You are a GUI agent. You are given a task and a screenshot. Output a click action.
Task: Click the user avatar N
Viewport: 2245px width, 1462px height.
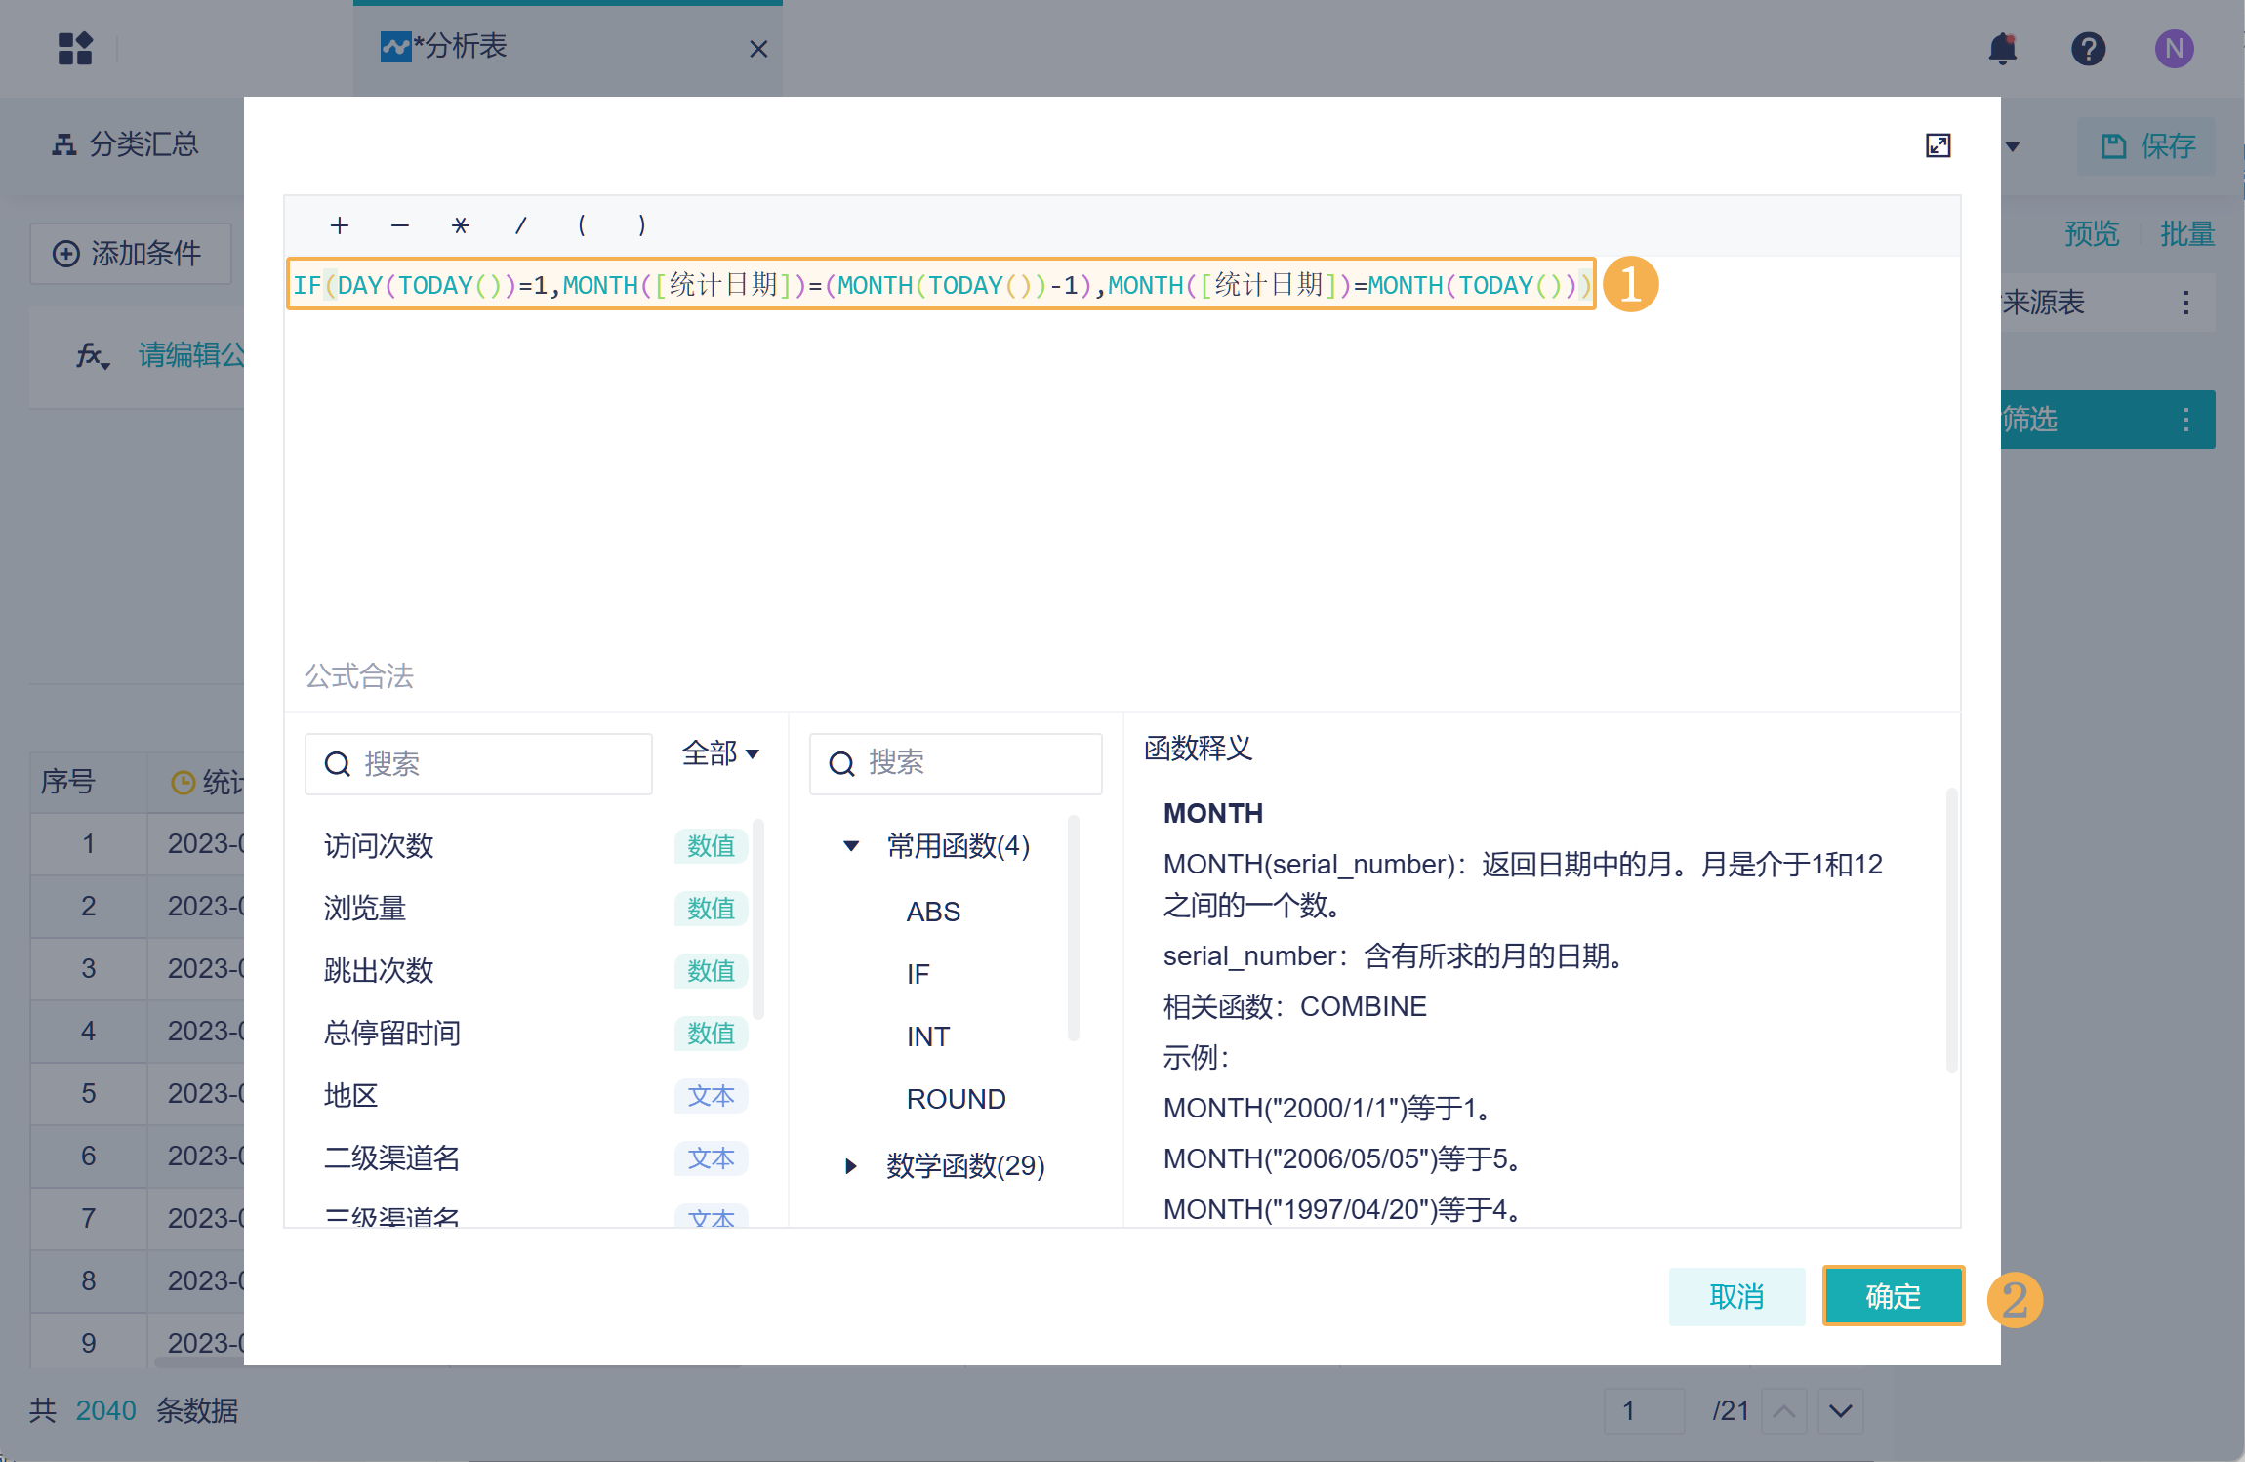pyautogui.click(x=2174, y=48)
